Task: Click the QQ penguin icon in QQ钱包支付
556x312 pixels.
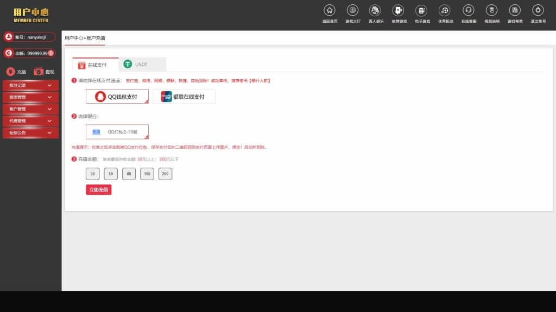Action: tap(100, 97)
